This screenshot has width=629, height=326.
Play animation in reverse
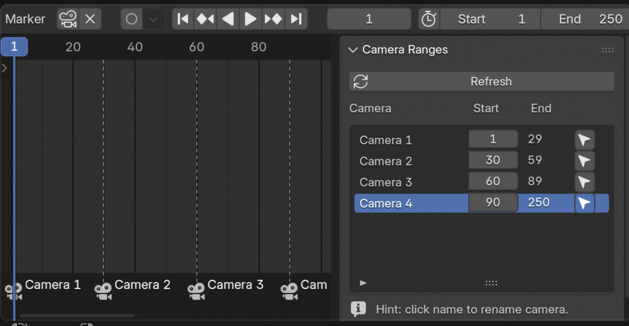228,19
